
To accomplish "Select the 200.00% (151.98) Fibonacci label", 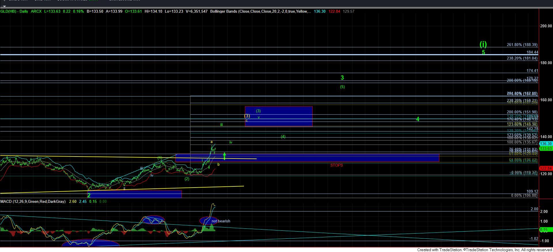I will 522,112.
